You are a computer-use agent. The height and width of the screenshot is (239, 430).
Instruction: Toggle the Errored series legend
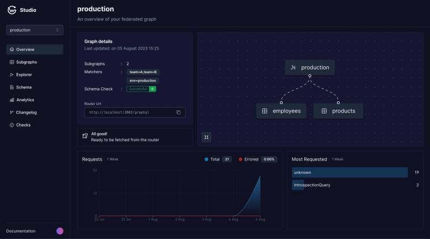tap(248, 159)
